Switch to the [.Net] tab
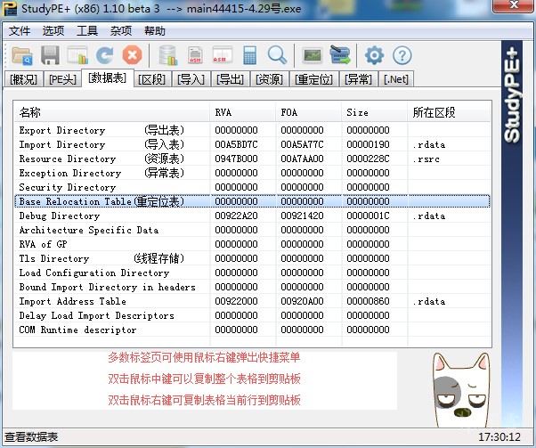 coord(396,79)
